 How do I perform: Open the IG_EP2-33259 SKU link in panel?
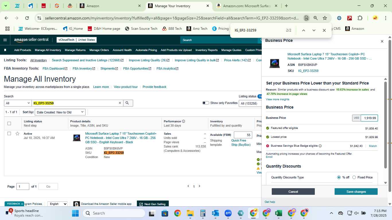pos(308,71)
